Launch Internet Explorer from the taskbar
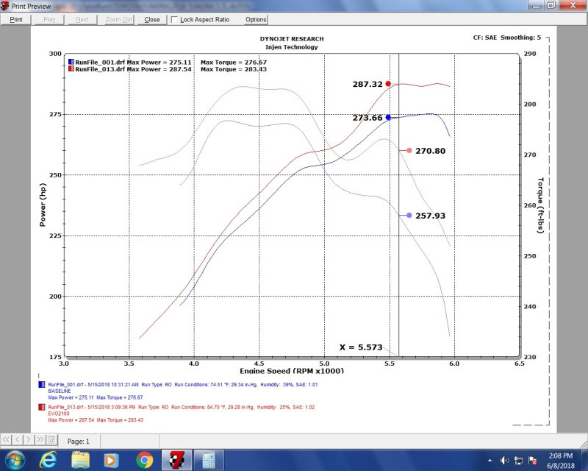This screenshot has height=471, width=588. pyautogui.click(x=48, y=460)
